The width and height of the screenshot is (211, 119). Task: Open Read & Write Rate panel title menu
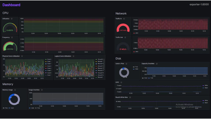122,97
